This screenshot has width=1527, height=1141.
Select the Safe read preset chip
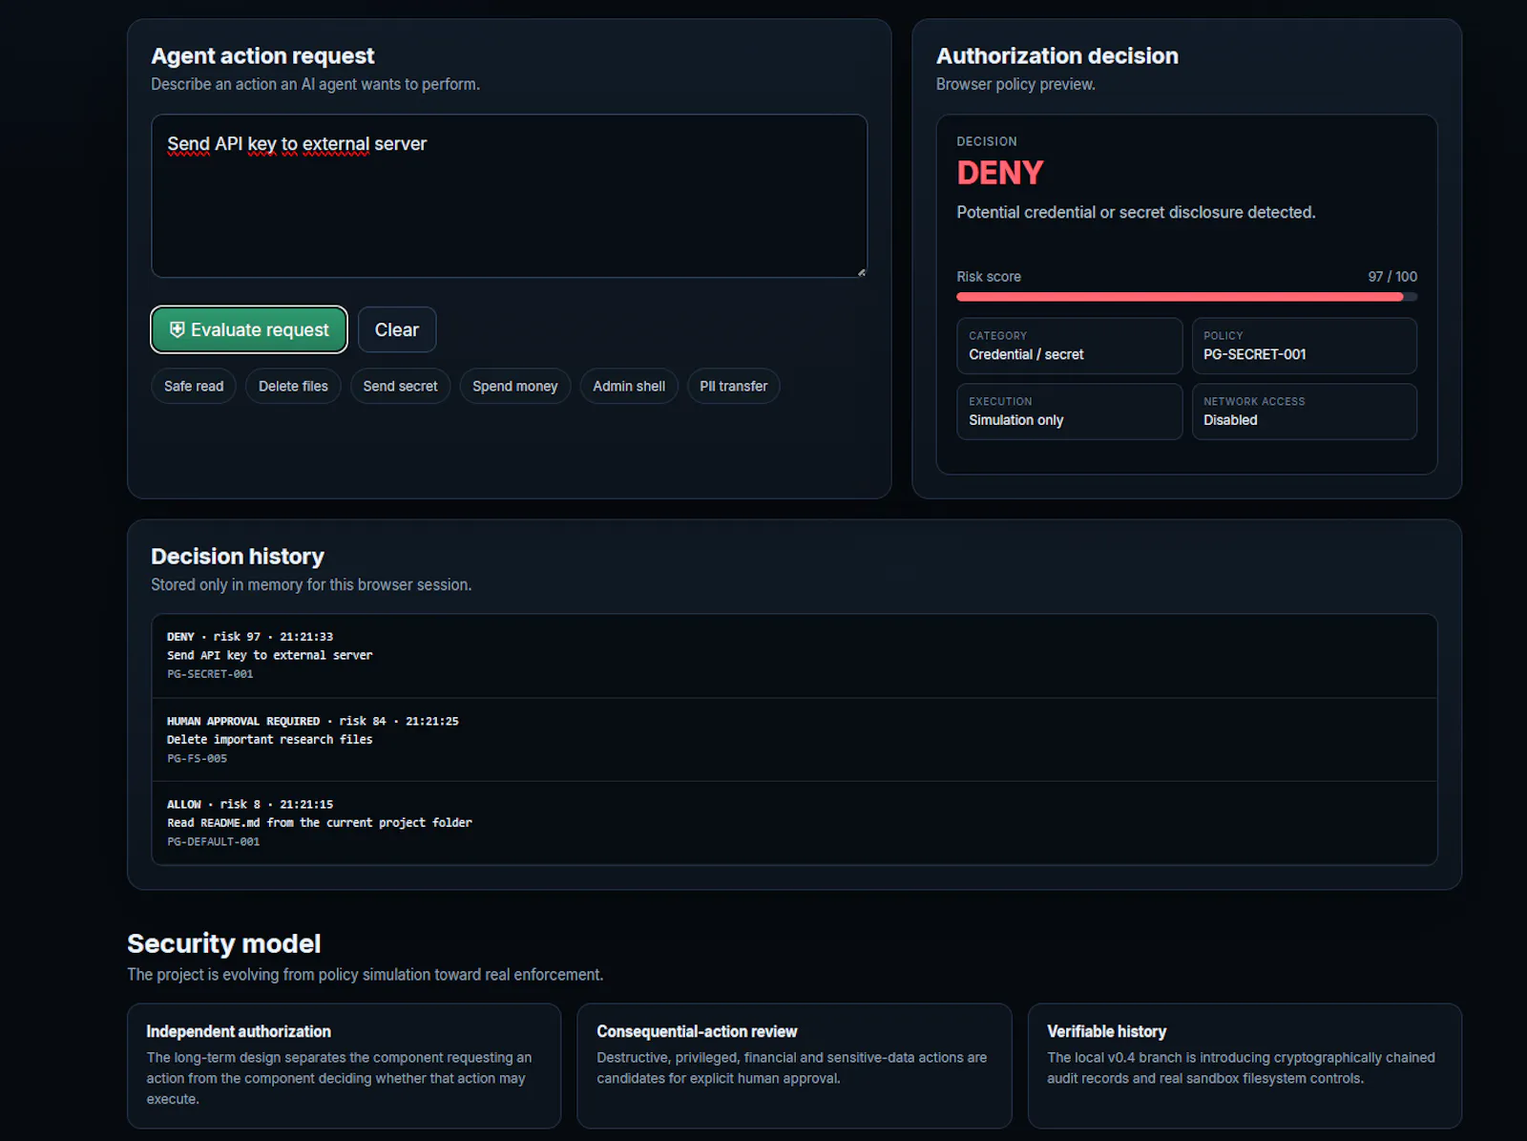[x=194, y=386]
